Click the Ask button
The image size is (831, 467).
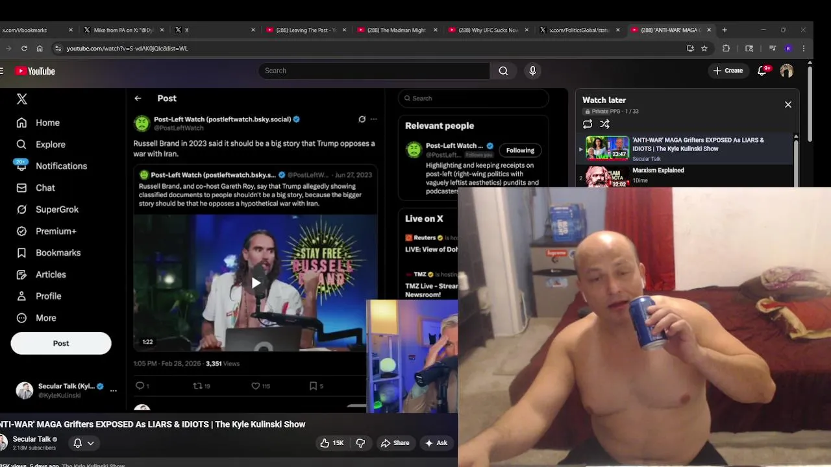click(x=436, y=443)
